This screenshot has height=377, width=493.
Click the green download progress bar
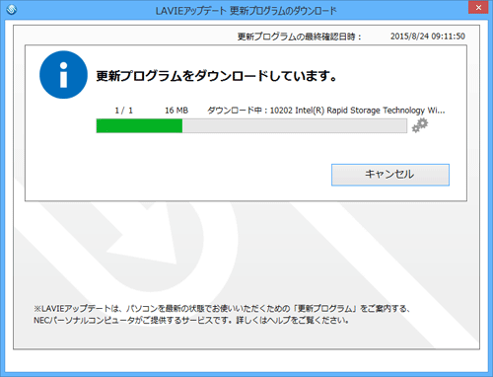pyautogui.click(x=251, y=126)
